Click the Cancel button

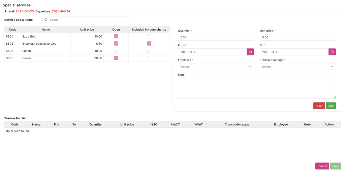point(322,166)
